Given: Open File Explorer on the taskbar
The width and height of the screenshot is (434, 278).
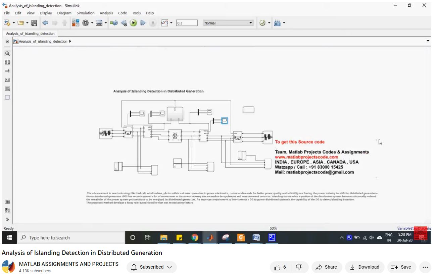Looking at the screenshot, I should pyautogui.click(x=164, y=237).
